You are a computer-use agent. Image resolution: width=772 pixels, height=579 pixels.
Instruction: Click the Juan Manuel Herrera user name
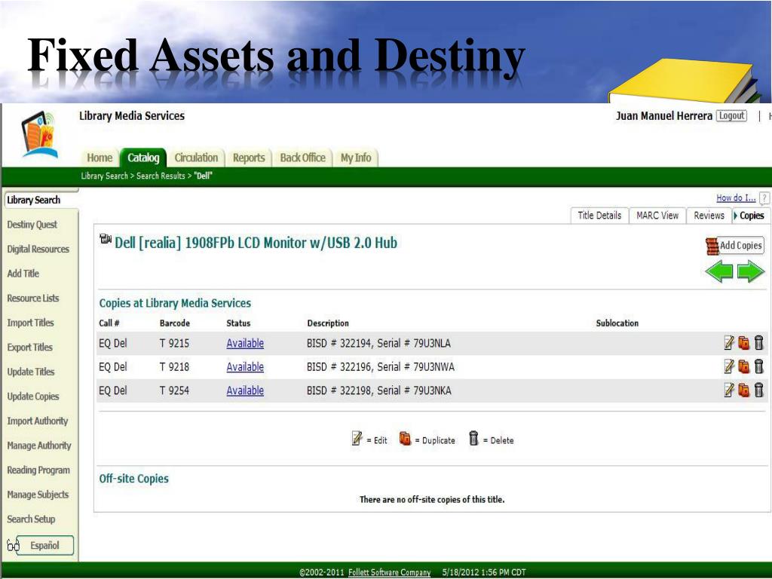pyautogui.click(x=663, y=115)
